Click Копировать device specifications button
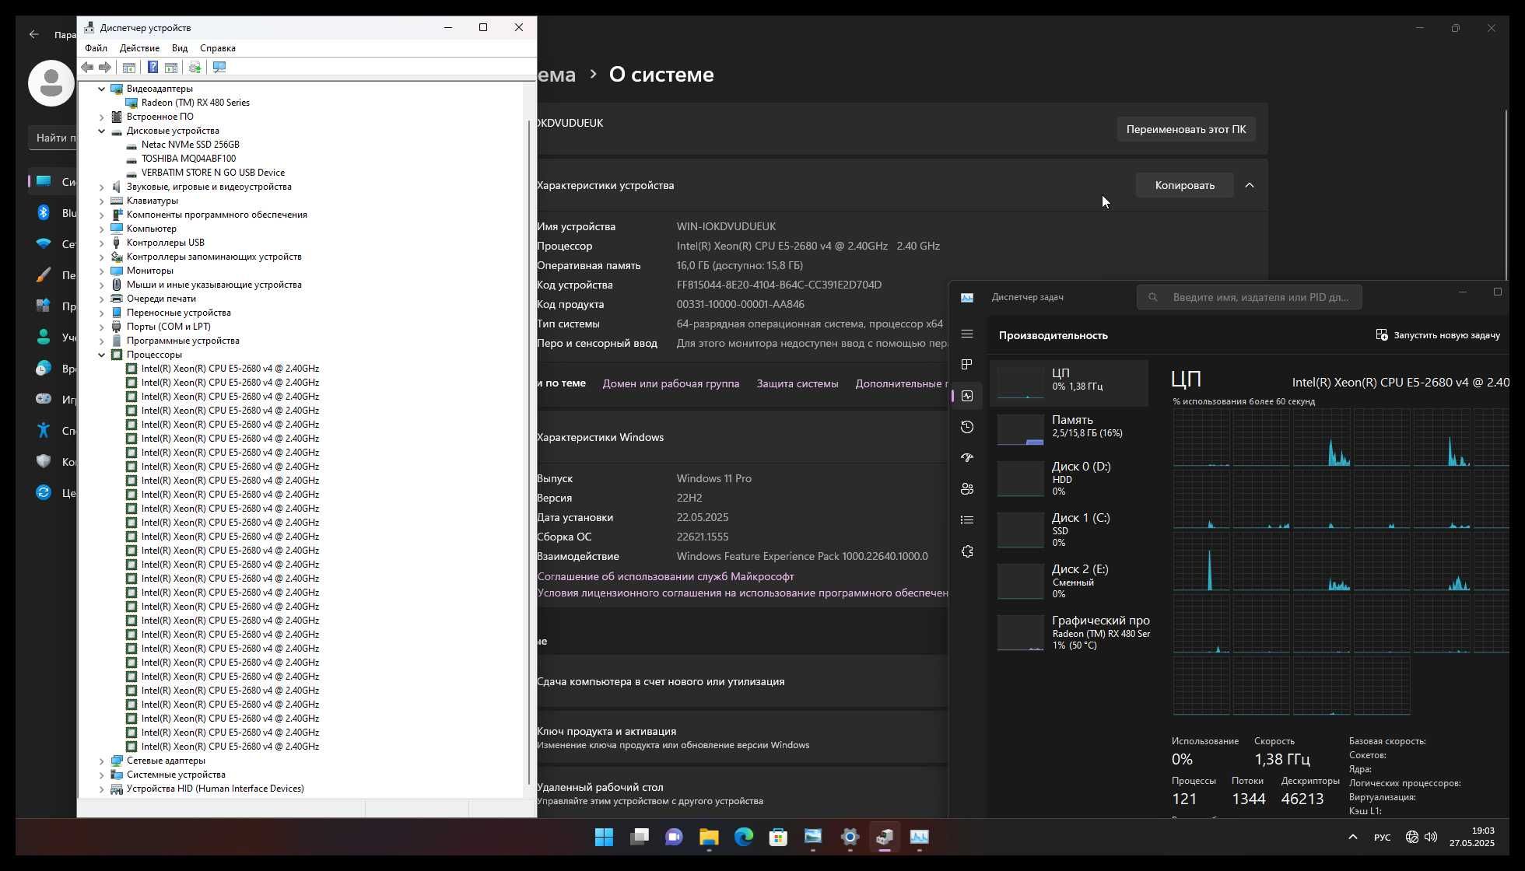1525x871 pixels. (x=1184, y=185)
